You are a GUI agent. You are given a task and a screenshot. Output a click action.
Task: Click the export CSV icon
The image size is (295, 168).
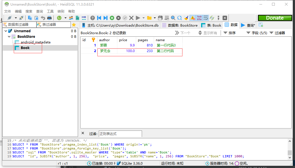77,18
